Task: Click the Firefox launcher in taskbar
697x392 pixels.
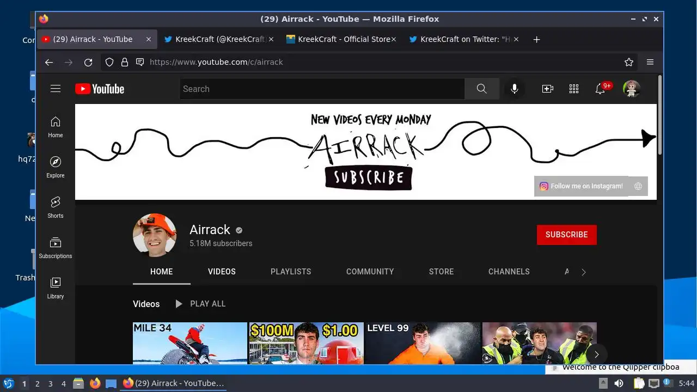Action: pyautogui.click(x=95, y=383)
